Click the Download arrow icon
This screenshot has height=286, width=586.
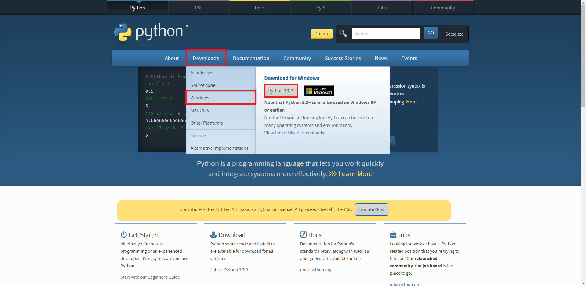(213, 234)
